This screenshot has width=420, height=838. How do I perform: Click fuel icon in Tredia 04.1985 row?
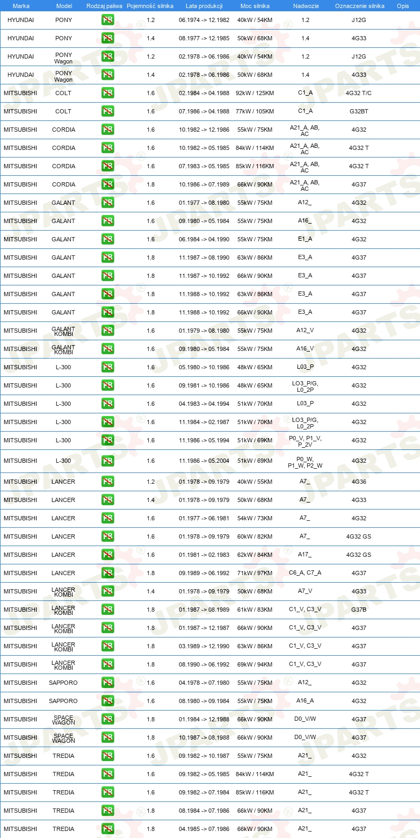click(x=107, y=829)
